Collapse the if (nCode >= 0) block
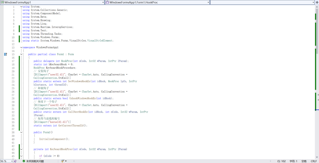Viewport: 319px width, 163px height. click(x=21, y=156)
